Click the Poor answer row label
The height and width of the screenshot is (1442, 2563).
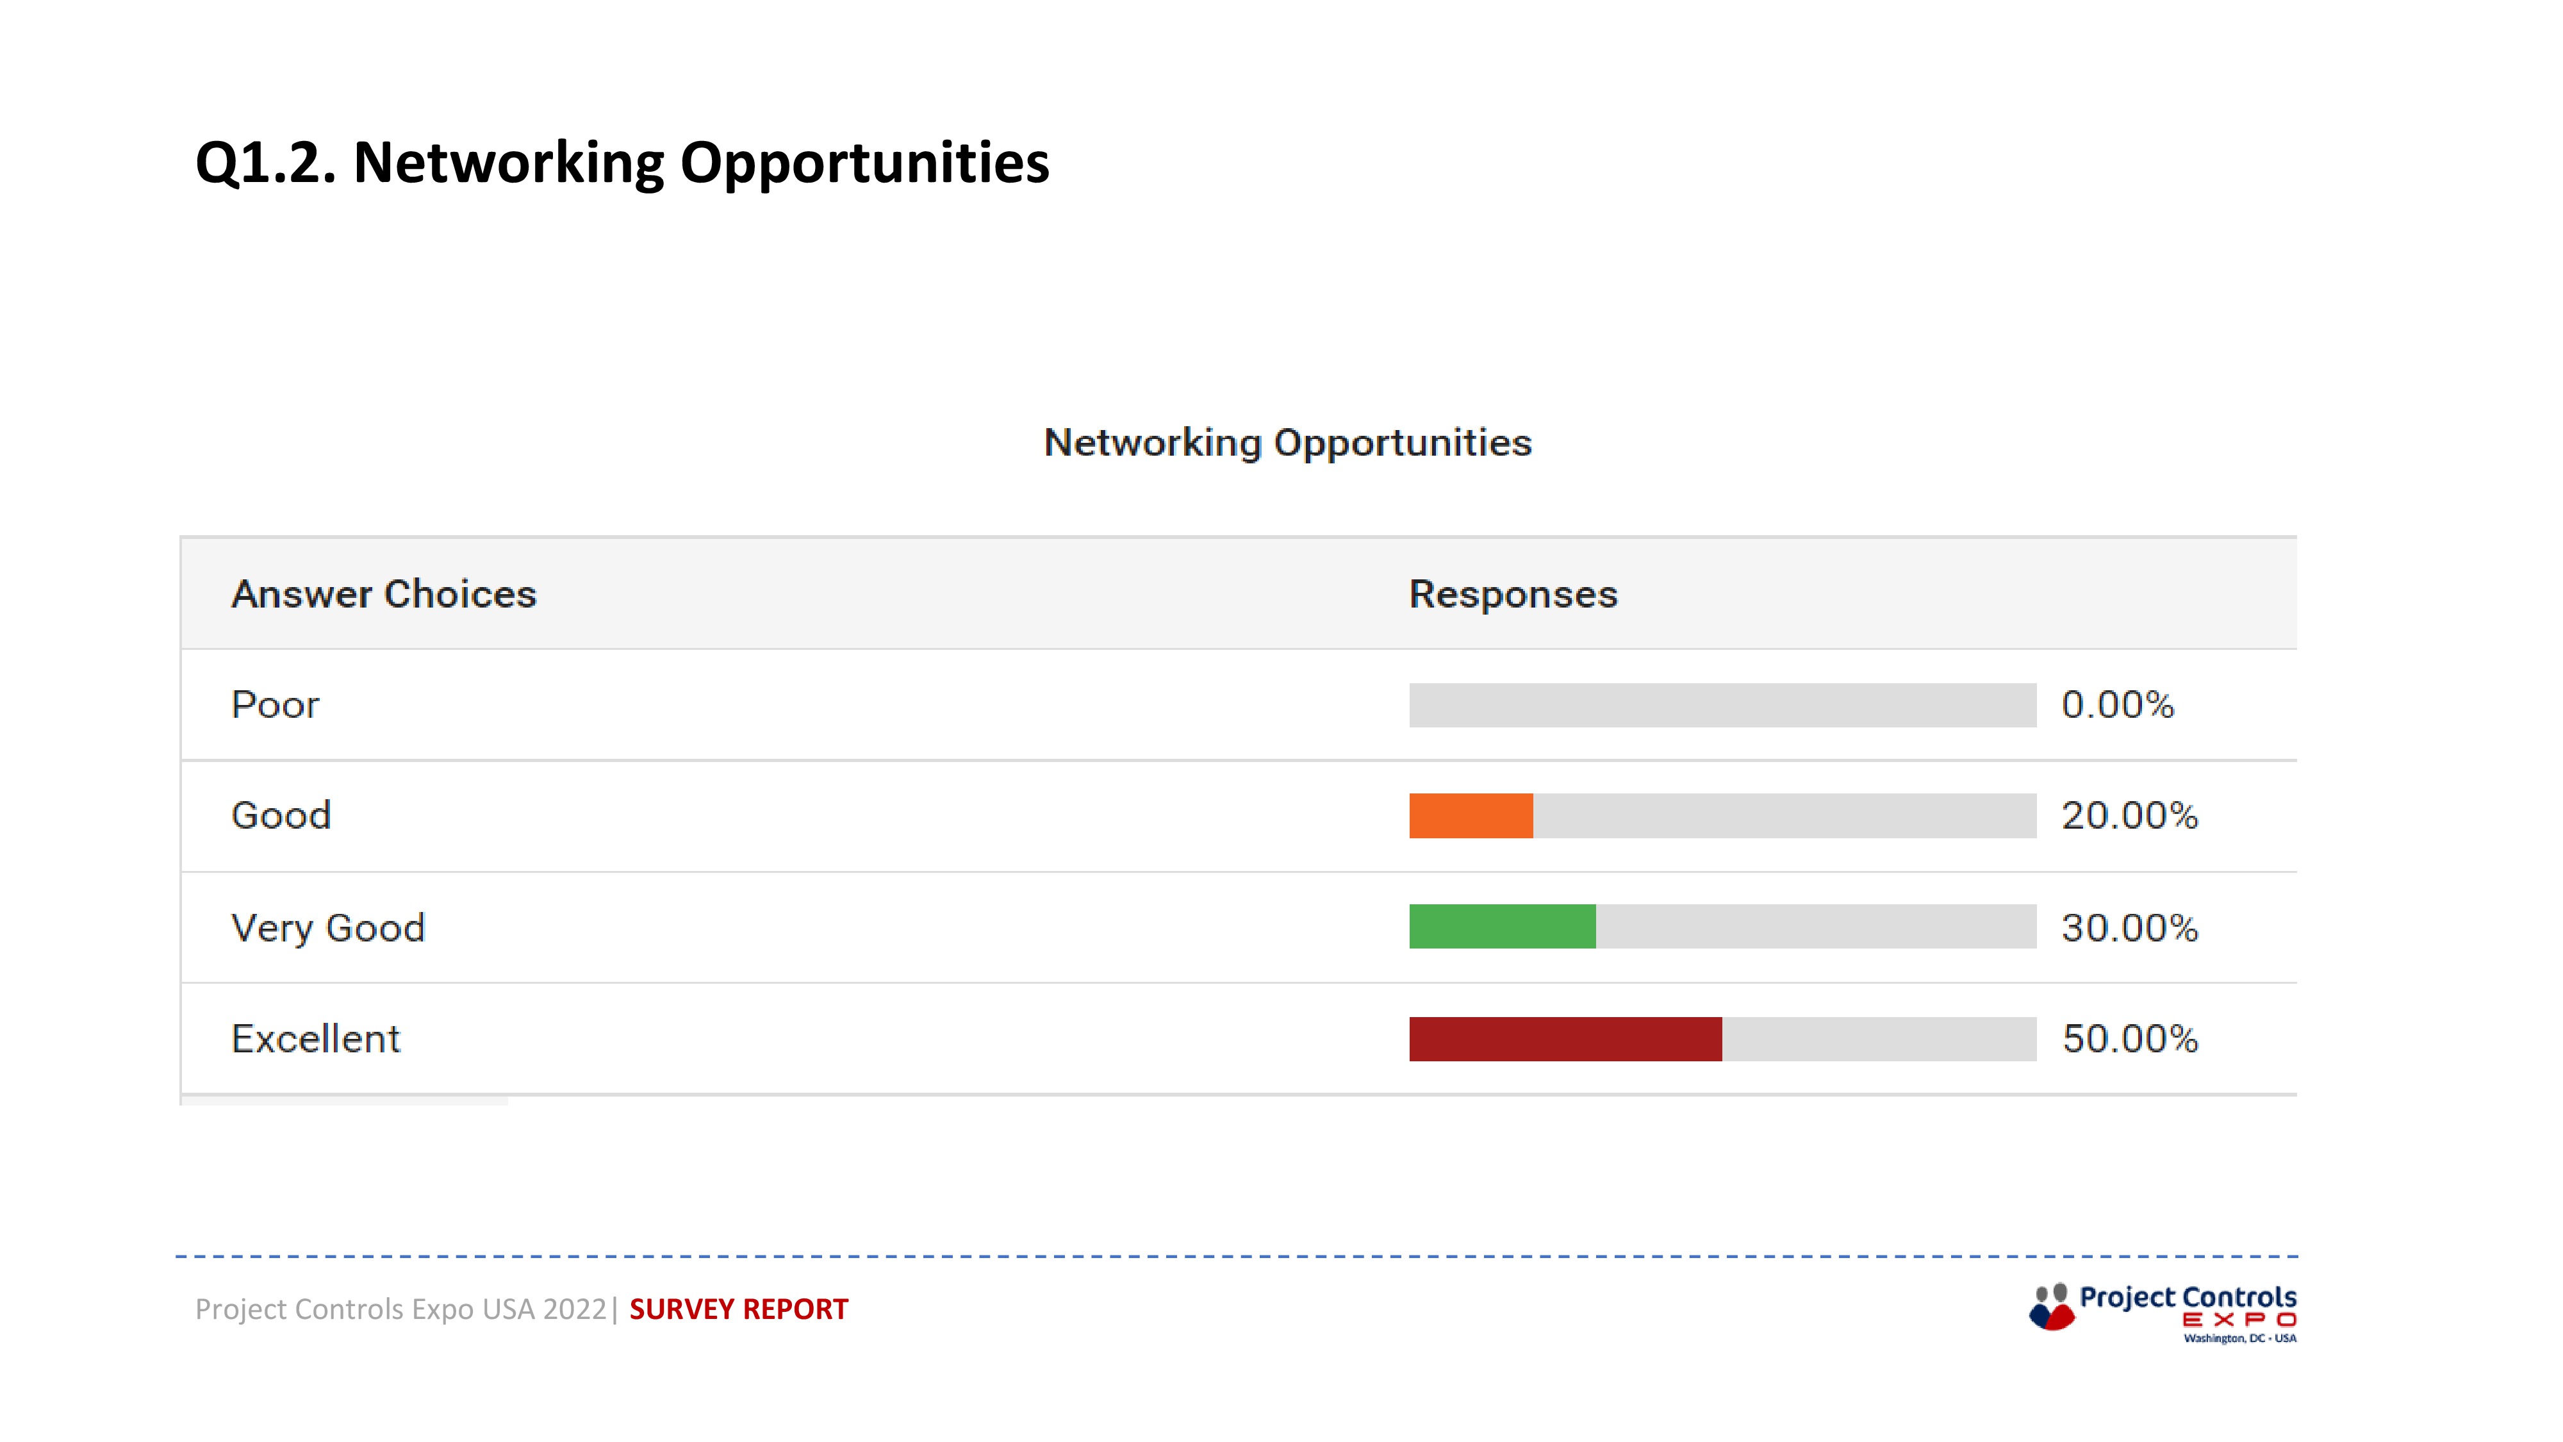click(276, 704)
